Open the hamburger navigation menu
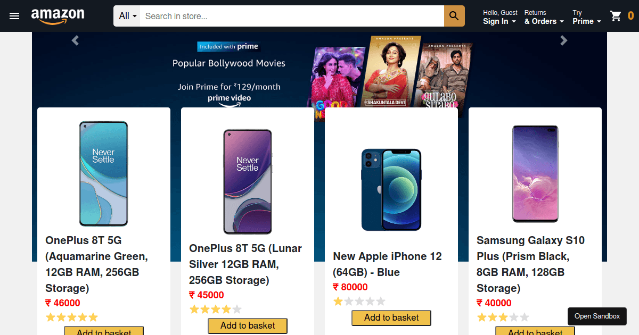639x335 pixels. point(14,16)
